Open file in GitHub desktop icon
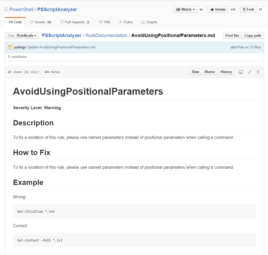This screenshot has height=255, width=268. (241, 72)
